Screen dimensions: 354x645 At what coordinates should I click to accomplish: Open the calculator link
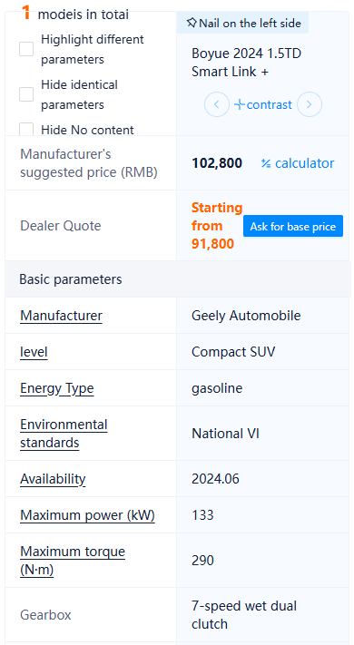click(x=305, y=163)
